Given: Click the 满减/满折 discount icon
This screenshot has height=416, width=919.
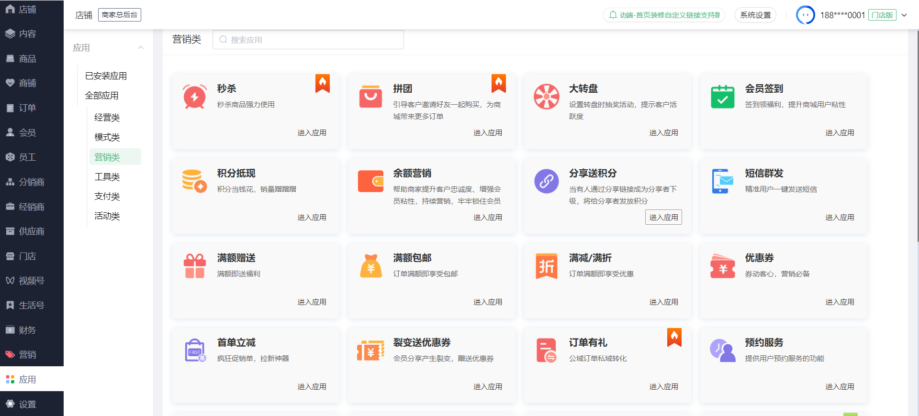Looking at the screenshot, I should pos(546,265).
